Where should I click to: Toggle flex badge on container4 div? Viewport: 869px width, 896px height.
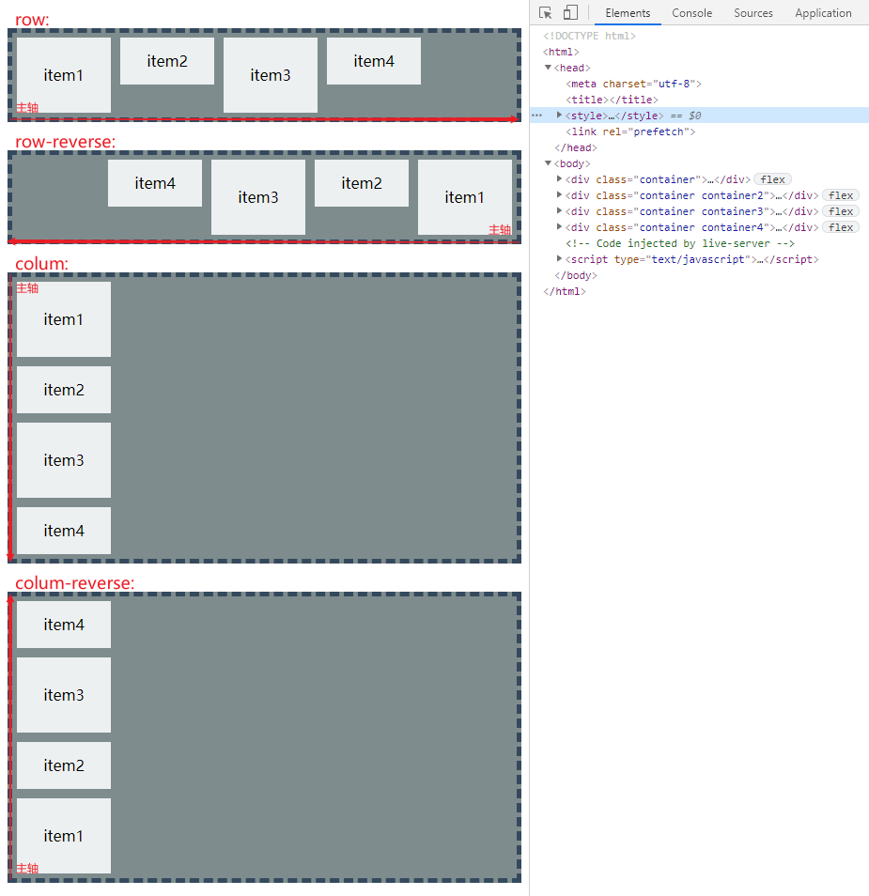point(841,227)
